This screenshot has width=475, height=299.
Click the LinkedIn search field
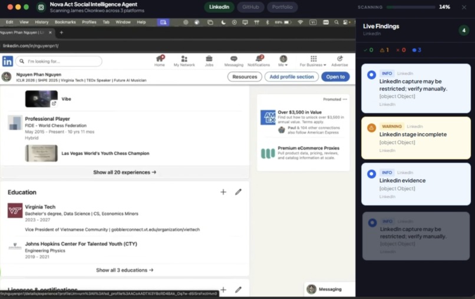pos(59,61)
